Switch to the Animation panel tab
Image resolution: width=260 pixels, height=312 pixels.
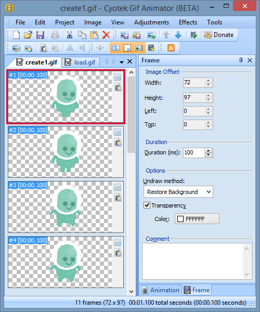161,290
